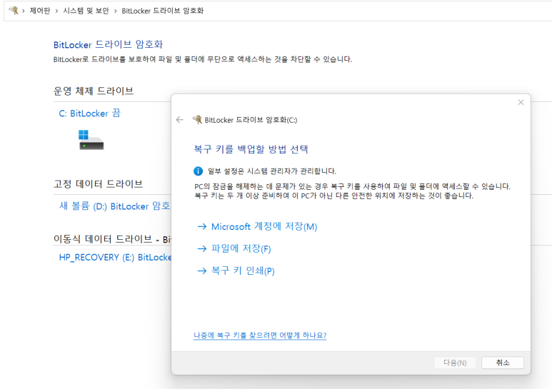The width and height of the screenshot is (552, 389).
Task: Go back with the wizard back arrow
Action: coord(179,120)
